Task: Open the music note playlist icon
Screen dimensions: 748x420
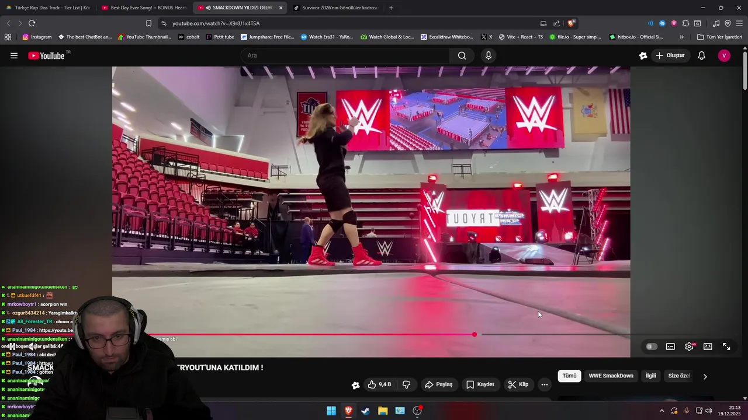Action: pyautogui.click(x=716, y=23)
